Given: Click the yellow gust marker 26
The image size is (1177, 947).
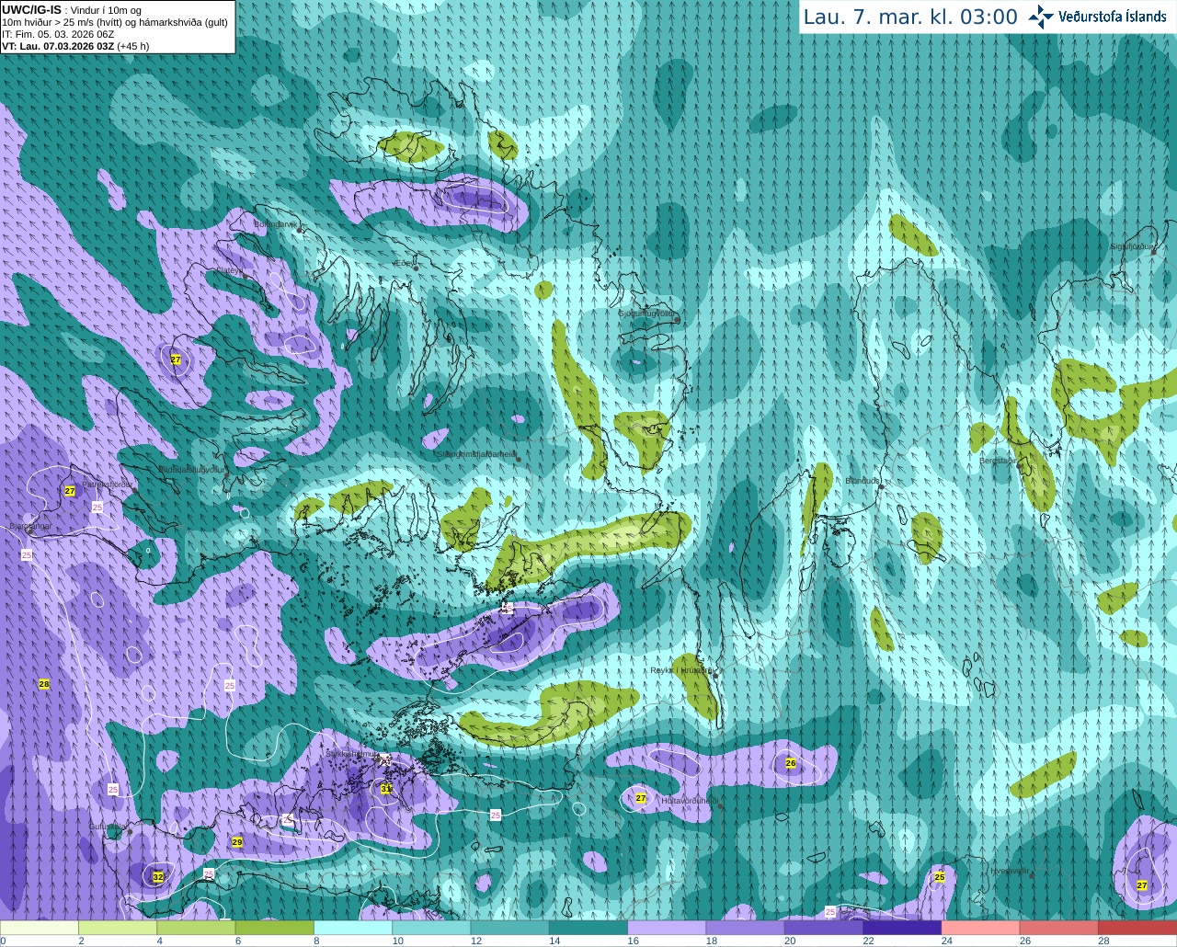Looking at the screenshot, I should tap(791, 763).
